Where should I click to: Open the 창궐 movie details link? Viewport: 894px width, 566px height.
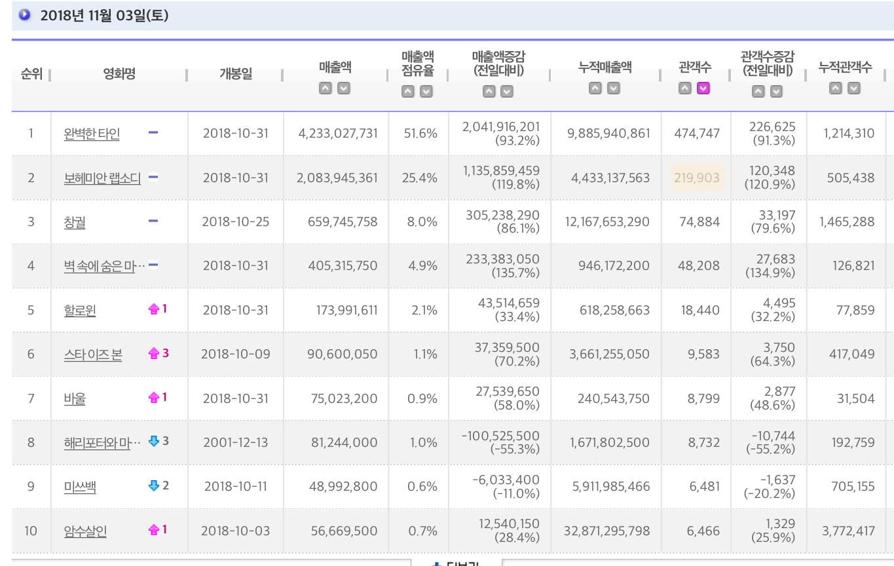click(x=75, y=223)
